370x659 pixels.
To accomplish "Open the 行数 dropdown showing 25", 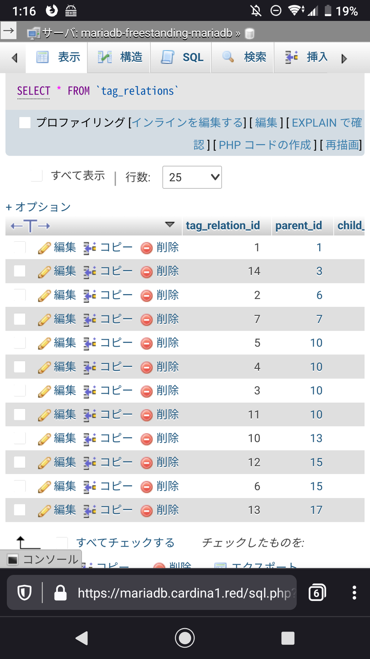I will point(192,177).
